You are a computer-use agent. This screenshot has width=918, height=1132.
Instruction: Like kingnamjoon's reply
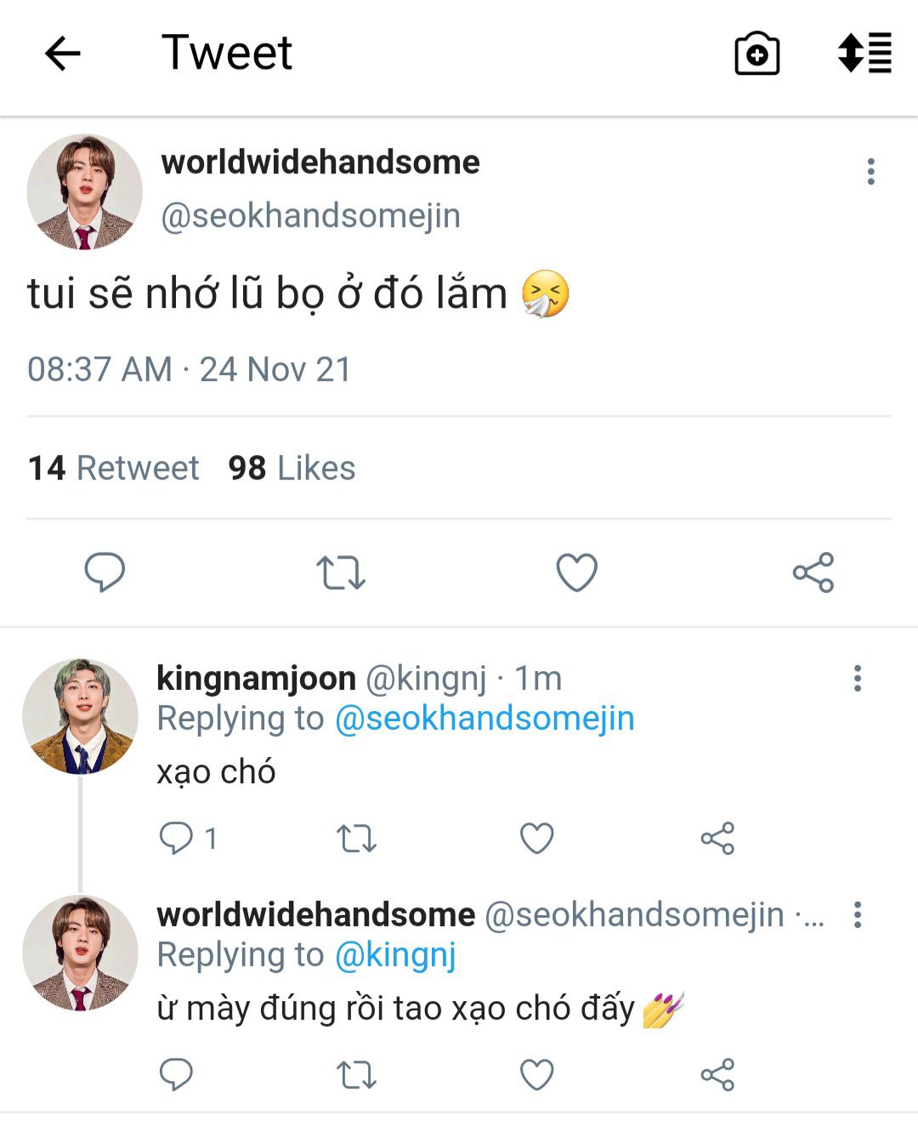(x=536, y=839)
